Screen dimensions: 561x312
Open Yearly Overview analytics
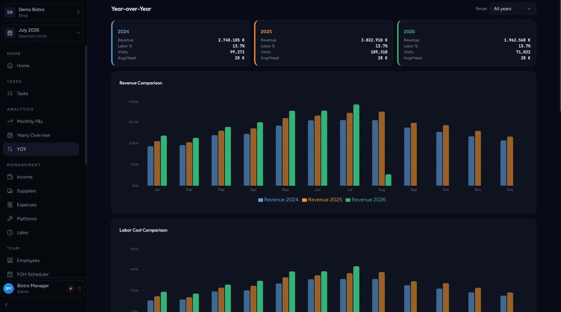point(41,135)
